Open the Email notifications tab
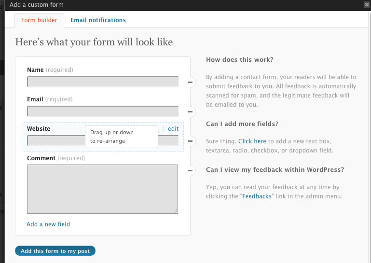The image size is (371, 263). [98, 20]
